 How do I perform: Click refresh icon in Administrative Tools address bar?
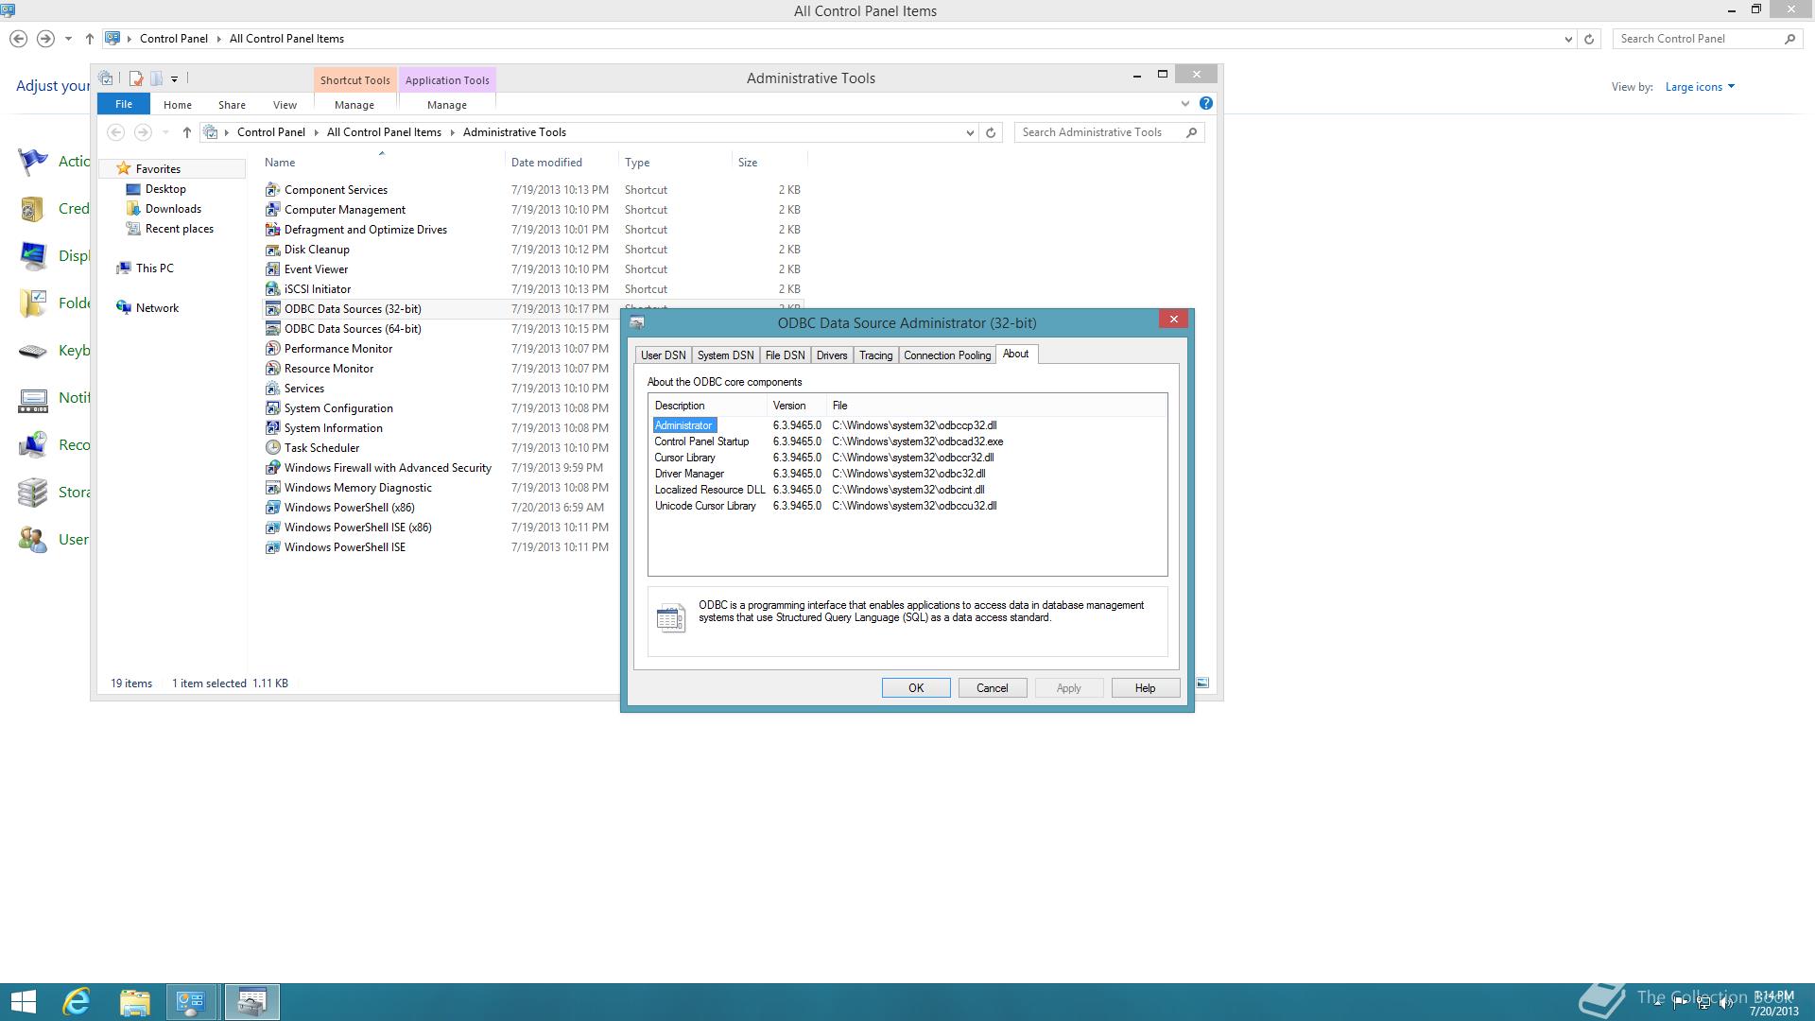pos(991,132)
